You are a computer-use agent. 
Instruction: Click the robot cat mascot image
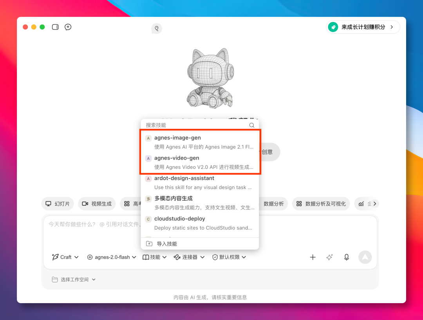[210, 78]
